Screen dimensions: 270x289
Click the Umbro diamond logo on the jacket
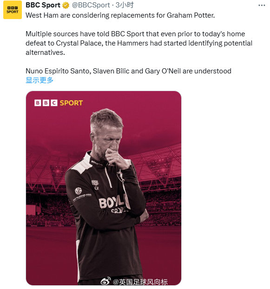[95, 183]
